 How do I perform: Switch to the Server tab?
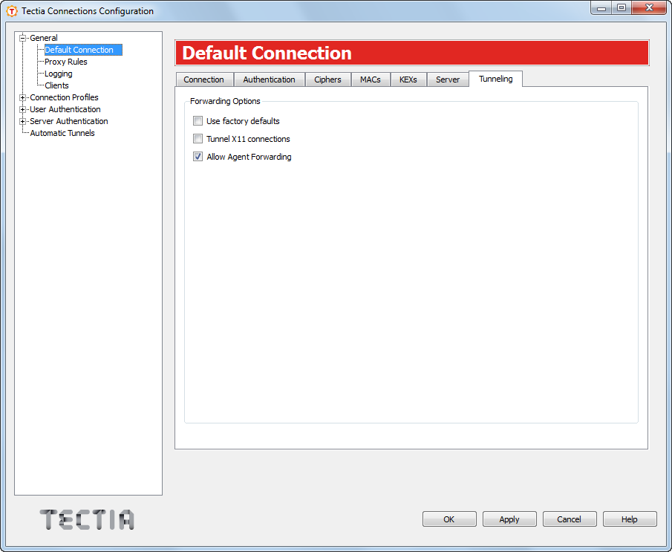click(448, 79)
